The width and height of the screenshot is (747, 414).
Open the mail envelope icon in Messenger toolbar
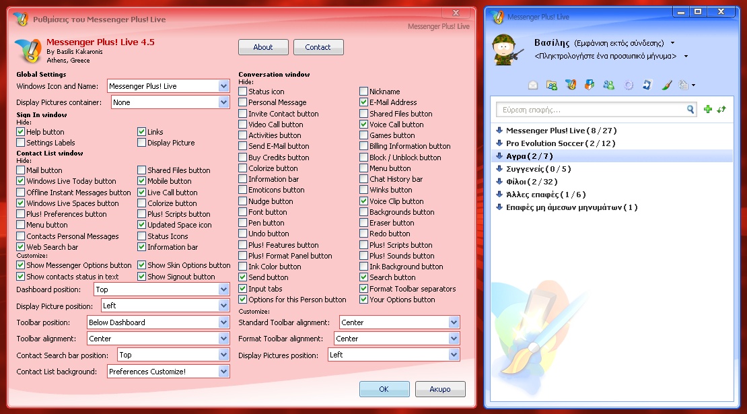coord(533,85)
